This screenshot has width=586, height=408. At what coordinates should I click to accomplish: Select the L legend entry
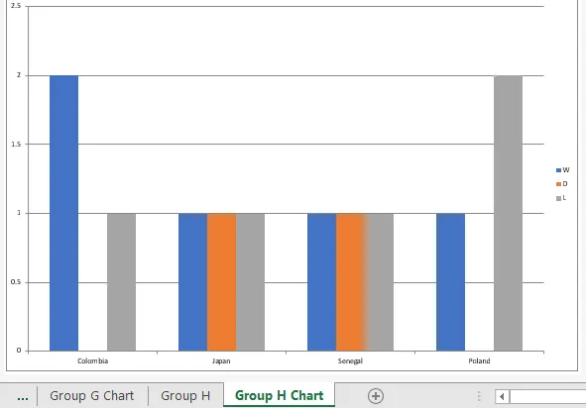[x=561, y=198]
